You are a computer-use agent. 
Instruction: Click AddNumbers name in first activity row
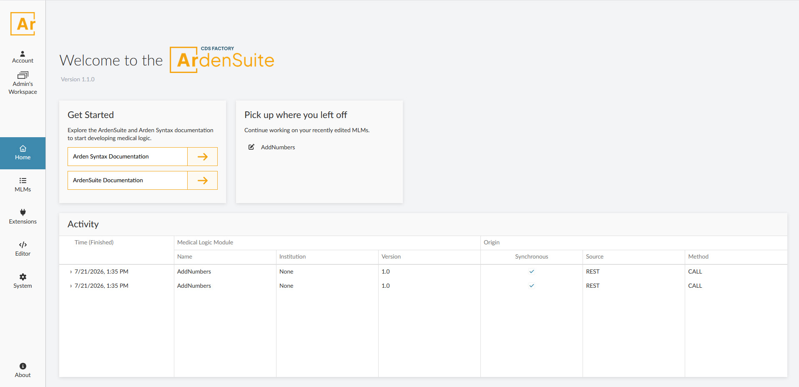pyautogui.click(x=194, y=271)
